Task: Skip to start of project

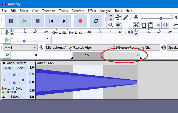Action: click(x=51, y=21)
